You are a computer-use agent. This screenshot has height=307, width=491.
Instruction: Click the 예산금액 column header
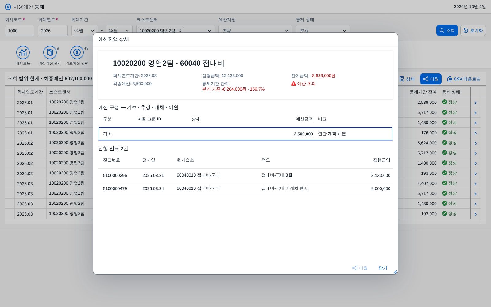pos(304,119)
